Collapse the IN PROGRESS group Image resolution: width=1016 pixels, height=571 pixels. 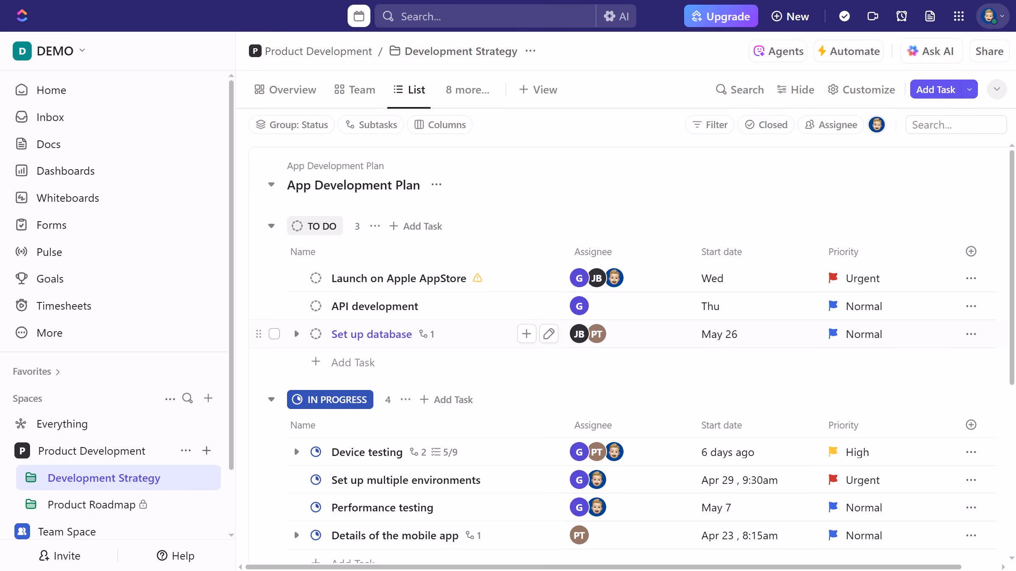point(271,399)
